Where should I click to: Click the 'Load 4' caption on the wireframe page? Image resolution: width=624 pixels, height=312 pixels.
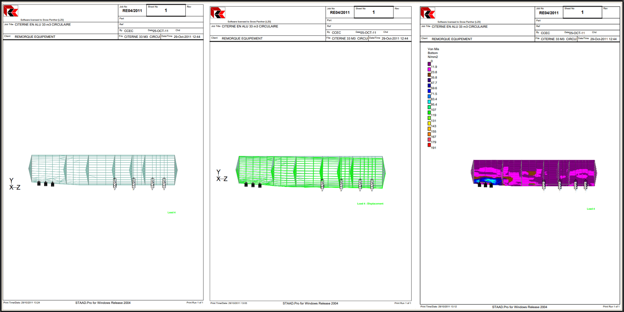click(171, 212)
